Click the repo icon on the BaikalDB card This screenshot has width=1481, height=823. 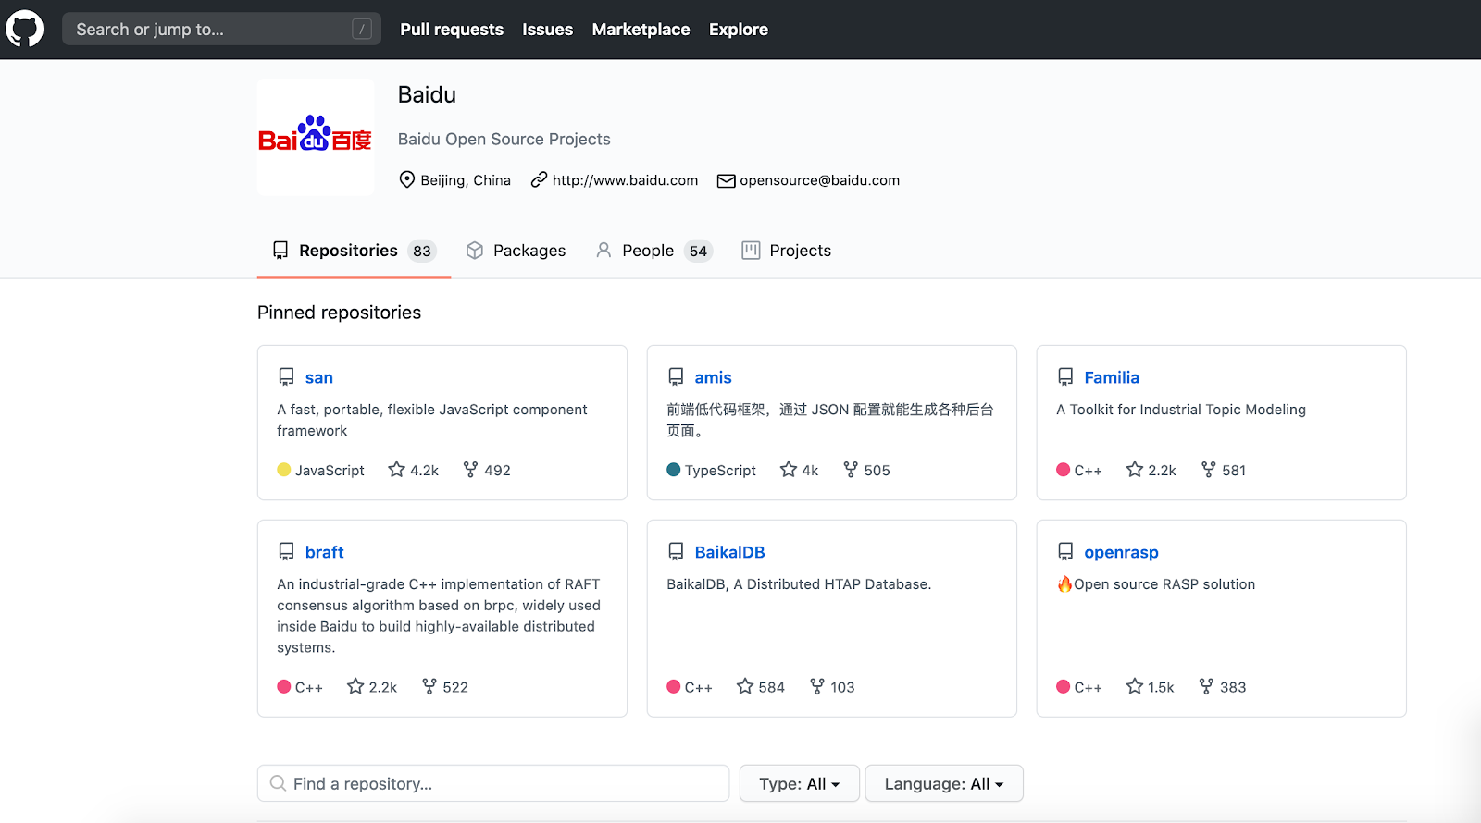[676, 552]
